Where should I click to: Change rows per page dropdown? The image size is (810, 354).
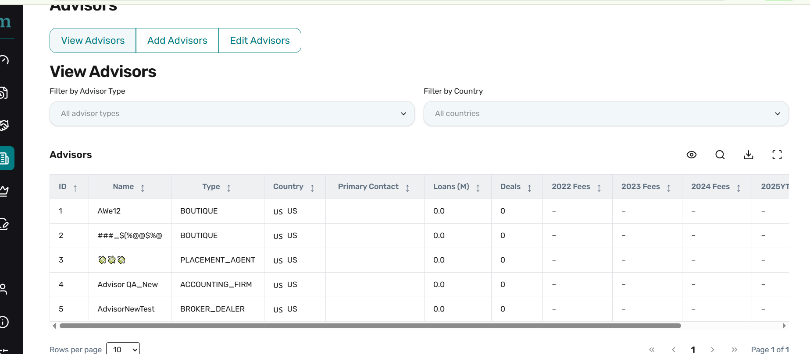(123, 349)
